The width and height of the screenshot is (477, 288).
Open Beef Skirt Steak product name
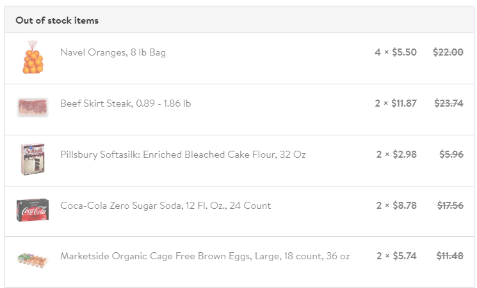point(125,103)
